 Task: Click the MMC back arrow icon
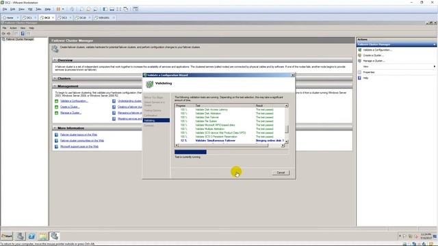click(x=3, y=33)
